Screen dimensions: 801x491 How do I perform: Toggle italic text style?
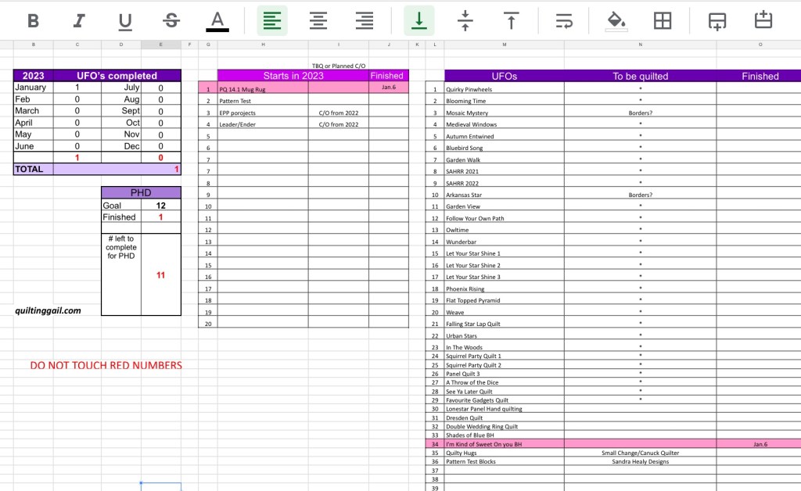(79, 21)
